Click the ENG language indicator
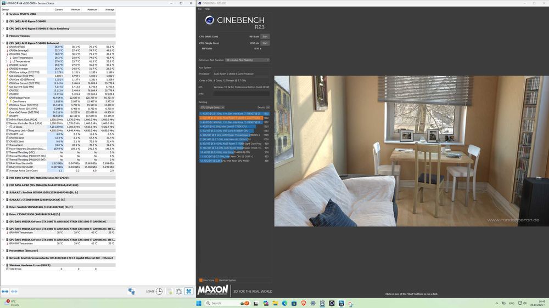This screenshot has width=549, height=308. tap(512, 303)
